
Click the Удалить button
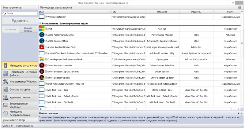click(x=20, y=21)
